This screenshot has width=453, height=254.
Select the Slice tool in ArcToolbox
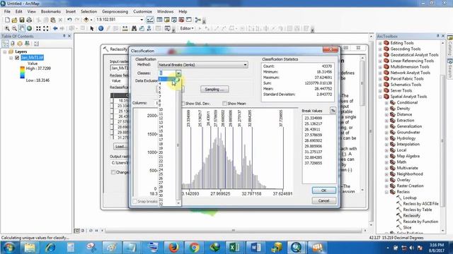407,227
